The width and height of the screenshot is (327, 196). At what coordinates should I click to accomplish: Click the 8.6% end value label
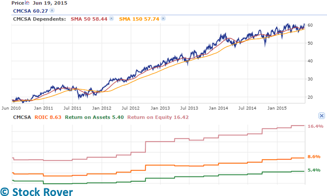314,156
